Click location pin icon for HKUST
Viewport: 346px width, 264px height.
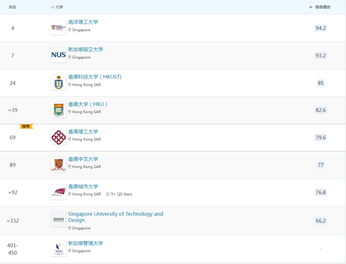(70, 84)
